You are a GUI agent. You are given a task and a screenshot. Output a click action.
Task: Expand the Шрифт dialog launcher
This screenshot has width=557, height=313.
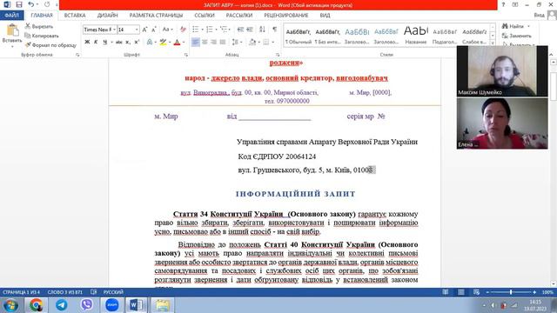(185, 55)
